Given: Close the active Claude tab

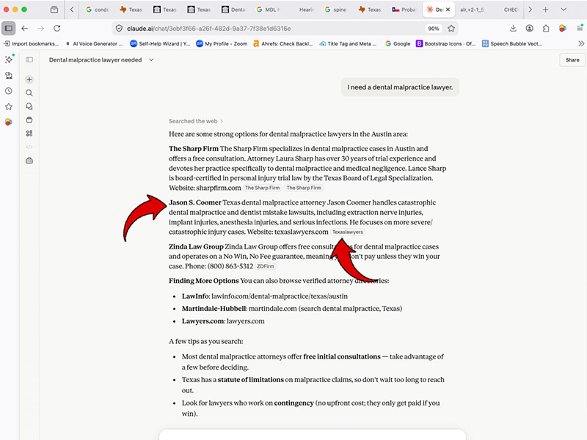Looking at the screenshot, I should pos(448,10).
